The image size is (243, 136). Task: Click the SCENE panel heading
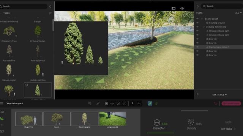199,13
